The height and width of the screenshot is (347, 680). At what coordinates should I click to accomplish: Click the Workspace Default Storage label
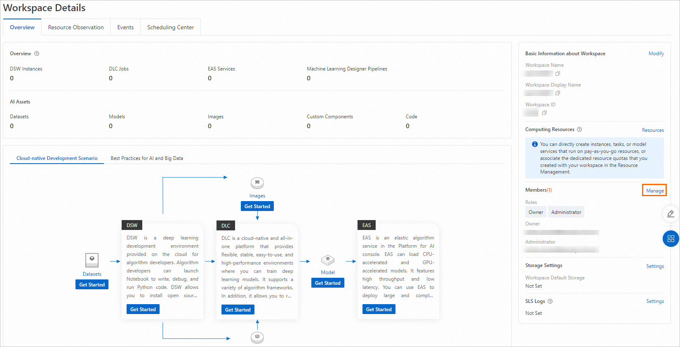pos(555,278)
